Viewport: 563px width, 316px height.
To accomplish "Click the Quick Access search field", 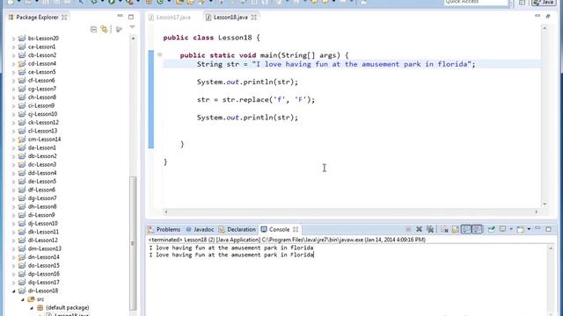I will tap(476, 2).
